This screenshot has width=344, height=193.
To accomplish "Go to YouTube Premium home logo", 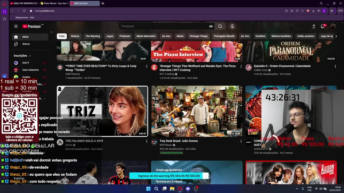I will [31, 26].
